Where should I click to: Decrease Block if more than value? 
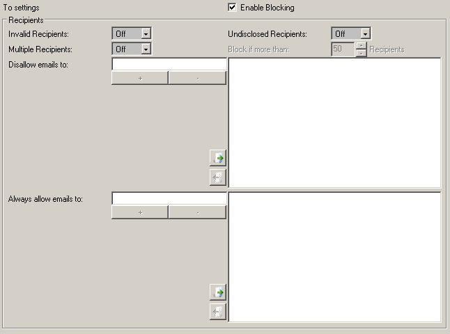pos(361,53)
